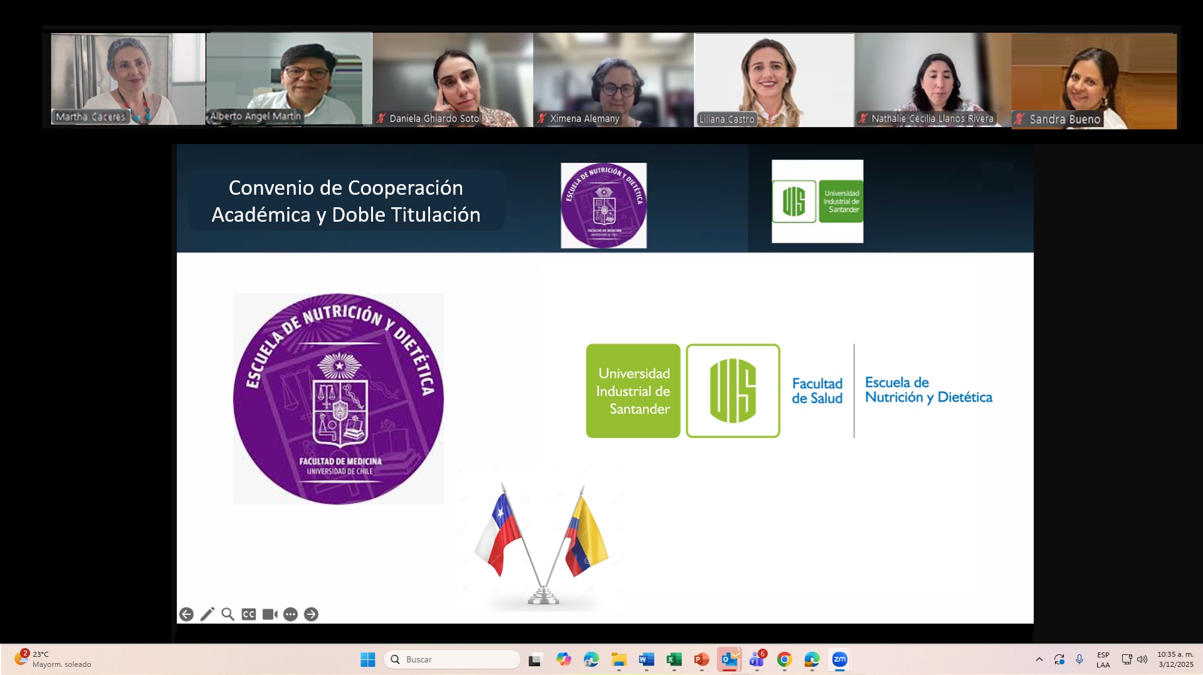Switch to the Zoom app in the taskbar
Viewport: 1203px width, 675px height.
[x=839, y=659]
